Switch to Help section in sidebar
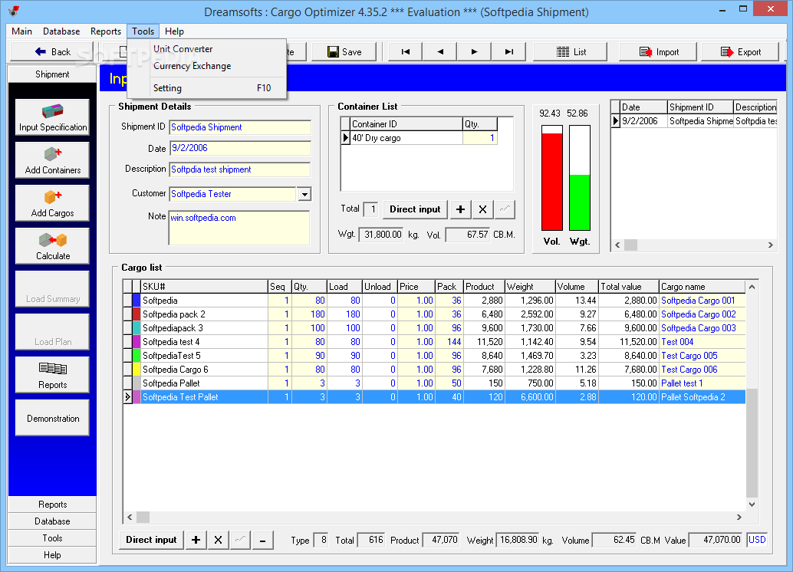Viewport: 793px width, 572px height. pyautogui.click(x=52, y=555)
